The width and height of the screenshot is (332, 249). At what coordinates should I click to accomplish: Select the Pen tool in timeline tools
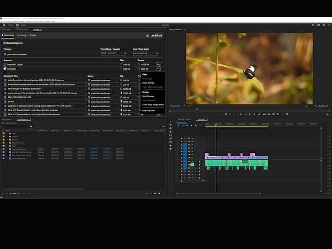(170, 139)
